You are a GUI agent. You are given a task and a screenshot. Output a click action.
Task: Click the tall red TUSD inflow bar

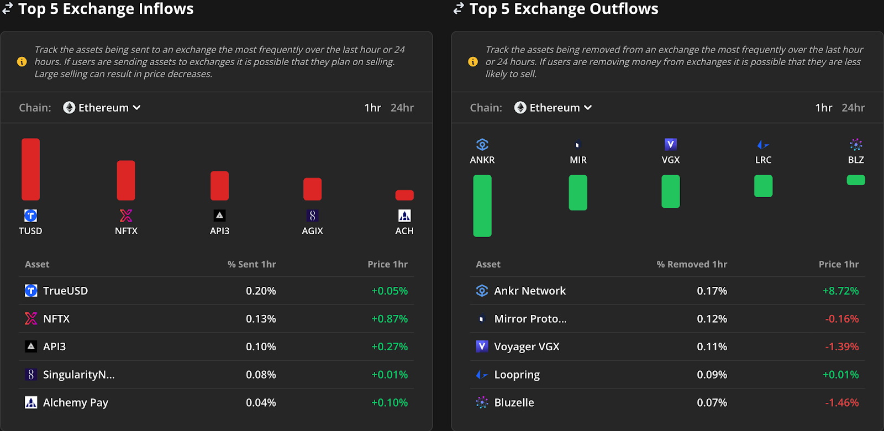(x=31, y=169)
